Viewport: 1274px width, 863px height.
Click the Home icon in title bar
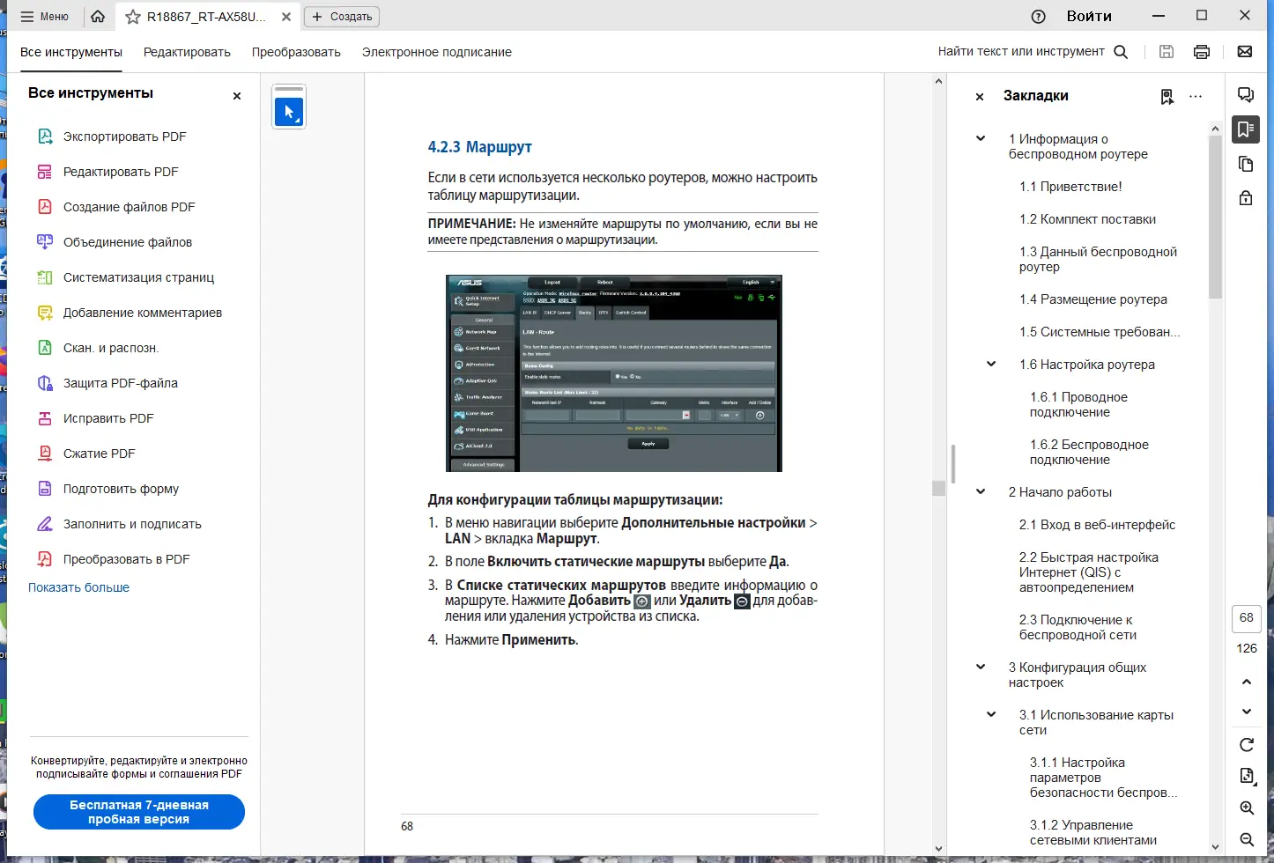click(98, 17)
